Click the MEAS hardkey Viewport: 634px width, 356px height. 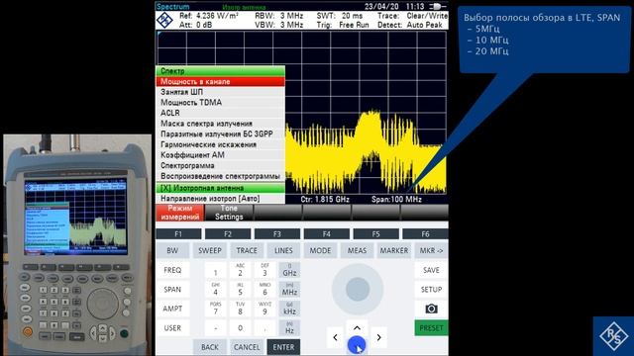tap(357, 250)
